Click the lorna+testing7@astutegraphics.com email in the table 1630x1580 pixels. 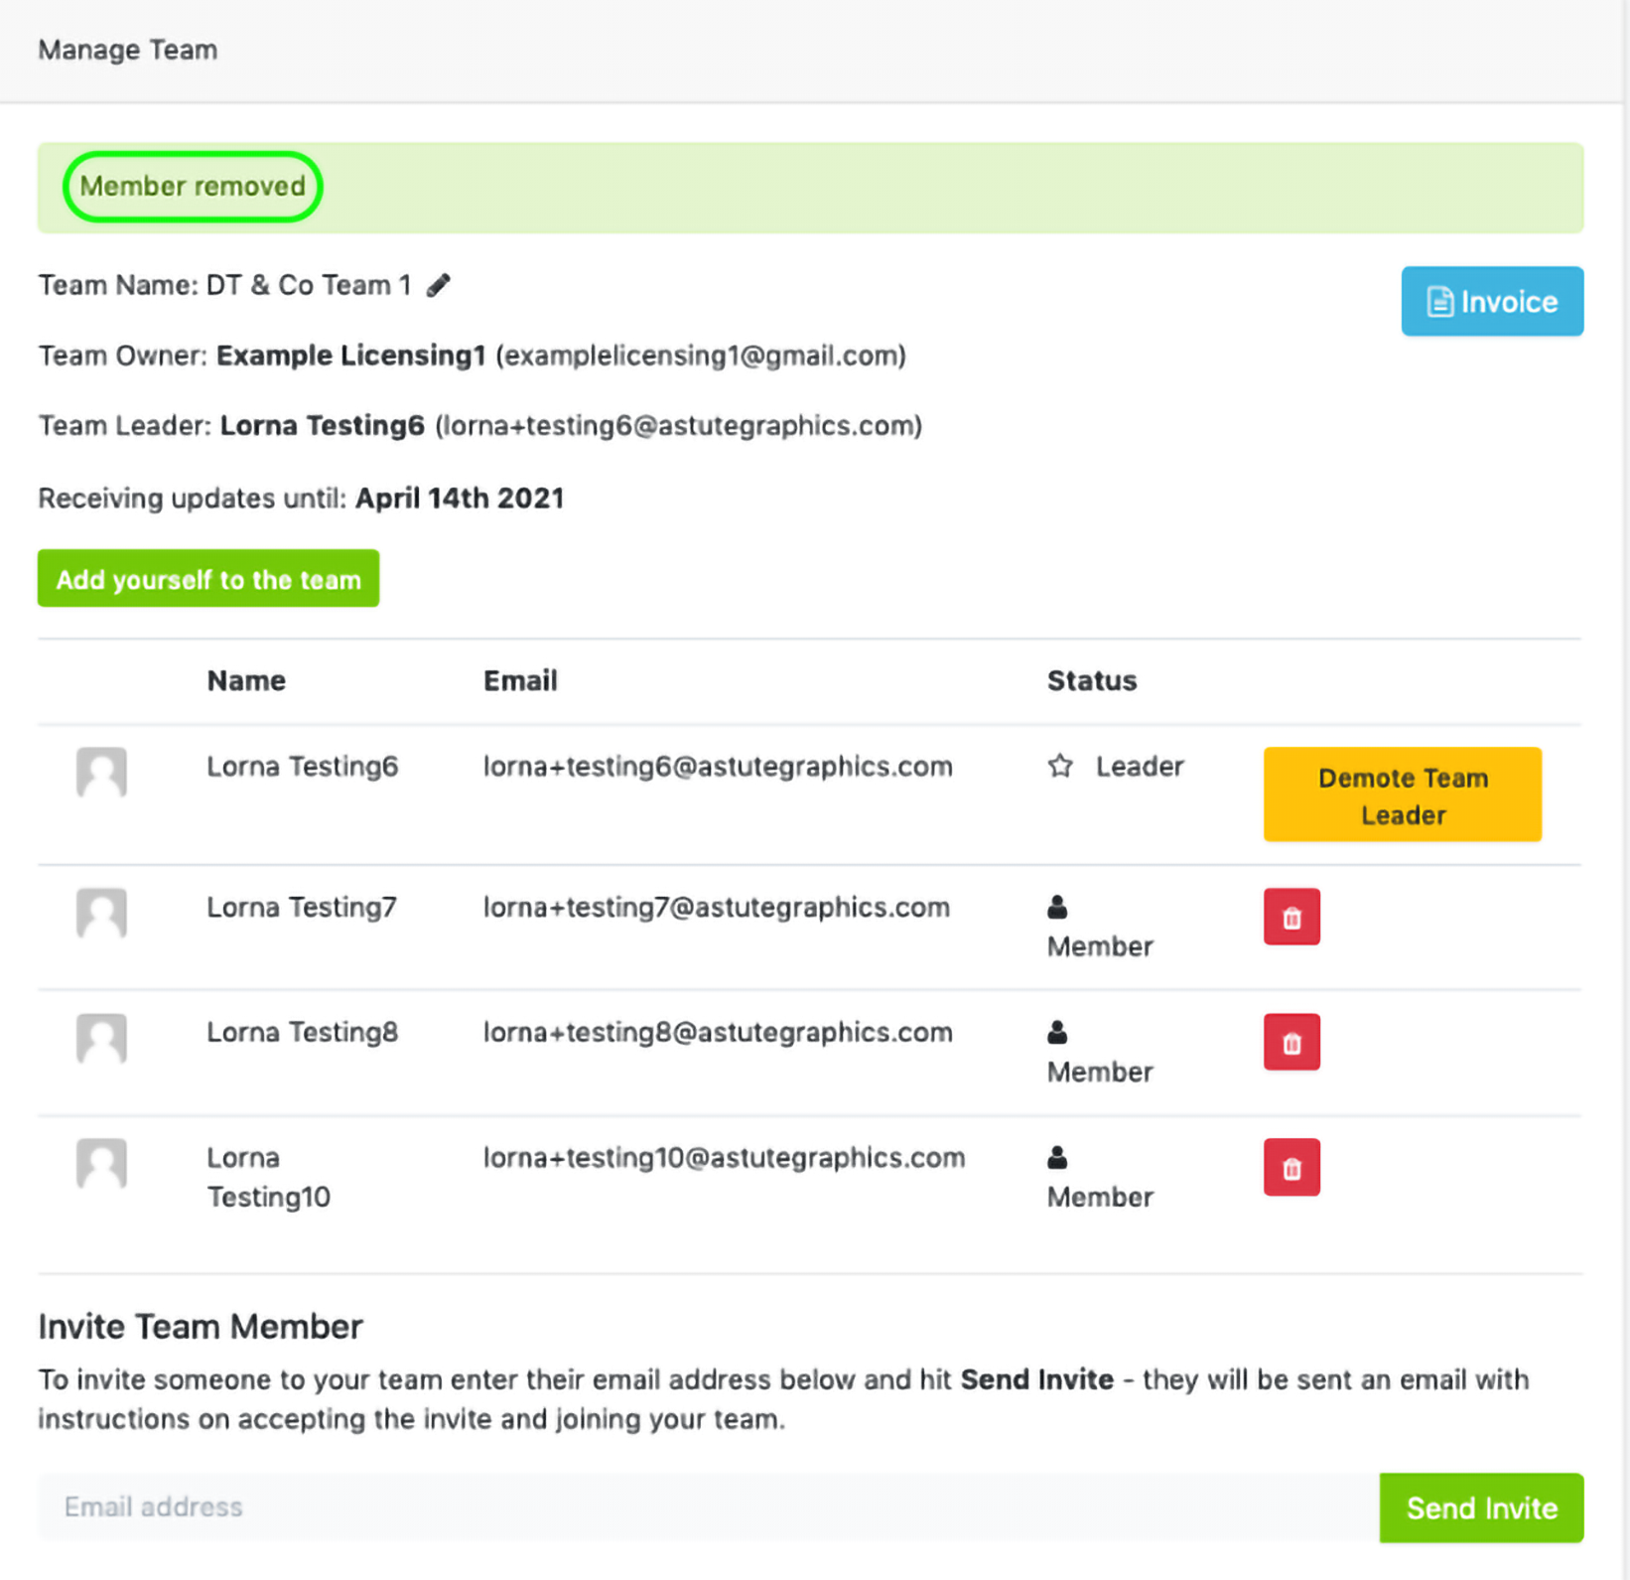(716, 908)
